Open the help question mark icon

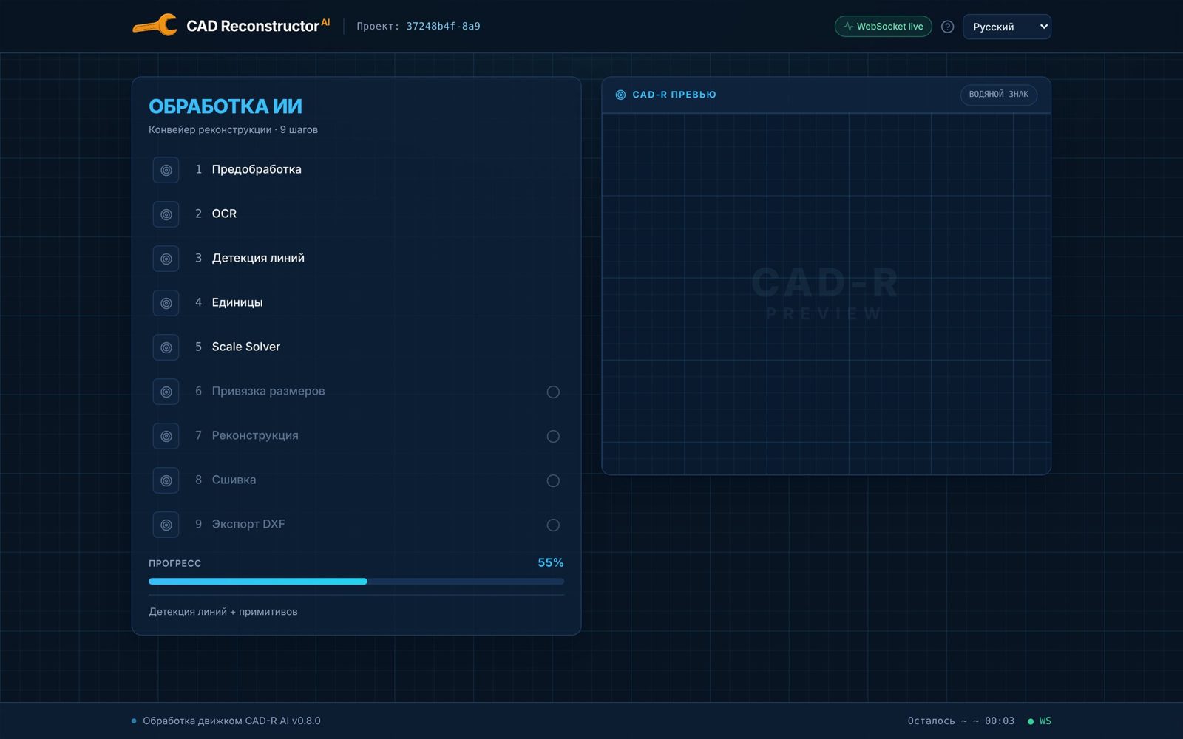[x=947, y=27]
